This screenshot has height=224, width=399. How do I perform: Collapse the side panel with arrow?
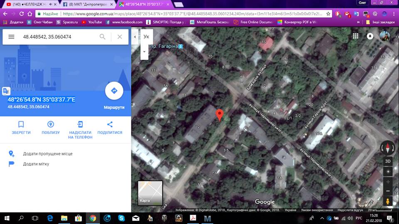pyautogui.click(x=135, y=37)
